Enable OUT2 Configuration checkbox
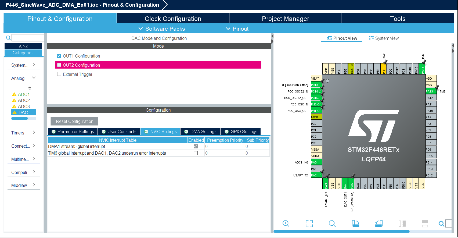This screenshot has height=238, width=458. [x=59, y=65]
